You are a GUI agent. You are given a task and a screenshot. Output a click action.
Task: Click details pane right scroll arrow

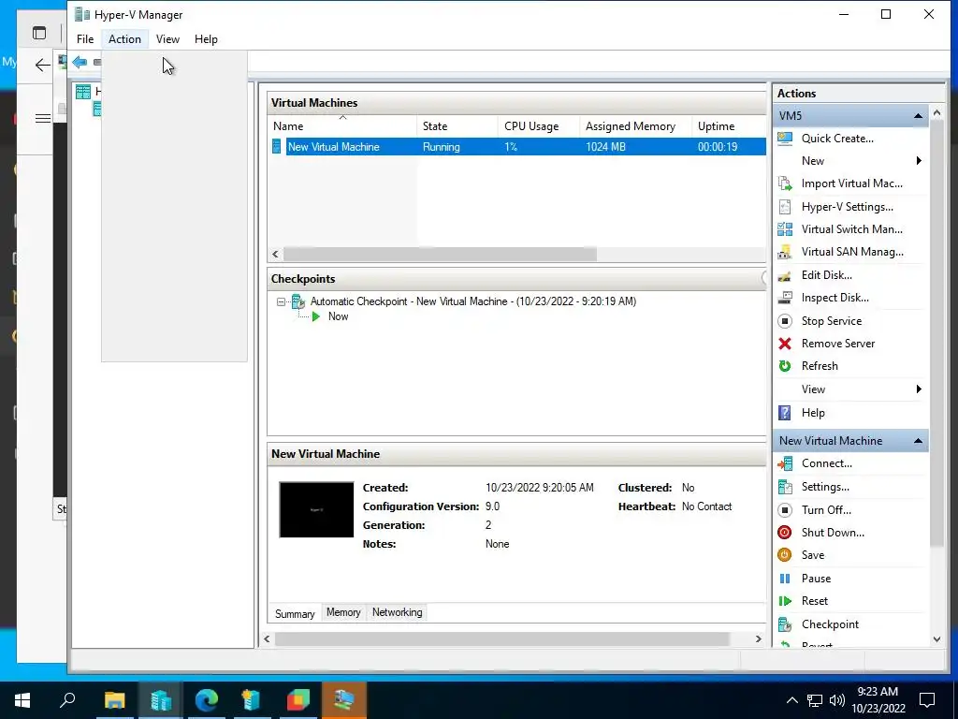point(758,638)
